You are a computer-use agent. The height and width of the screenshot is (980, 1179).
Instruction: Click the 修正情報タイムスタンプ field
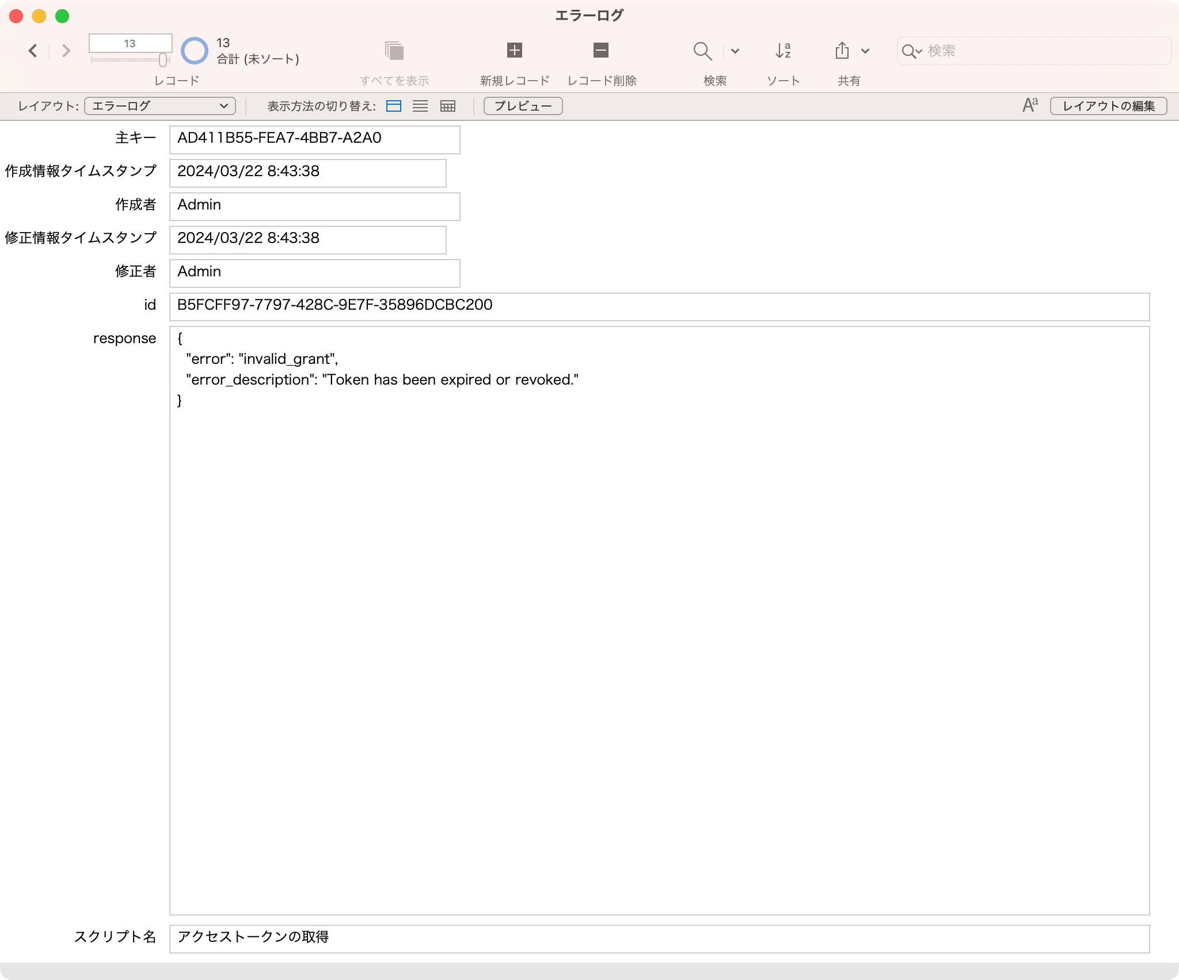click(308, 240)
